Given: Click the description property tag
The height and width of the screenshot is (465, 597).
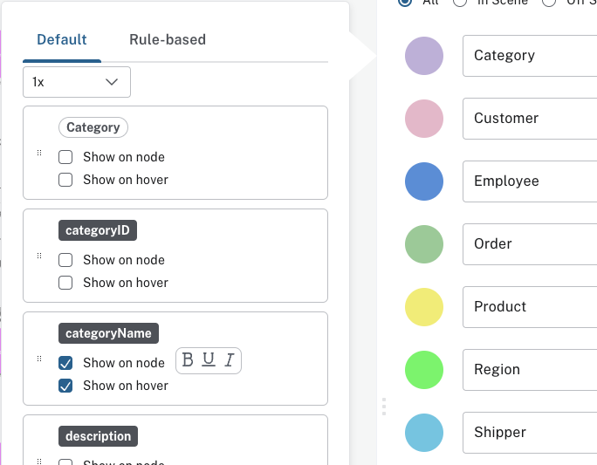Looking at the screenshot, I should coord(99,436).
